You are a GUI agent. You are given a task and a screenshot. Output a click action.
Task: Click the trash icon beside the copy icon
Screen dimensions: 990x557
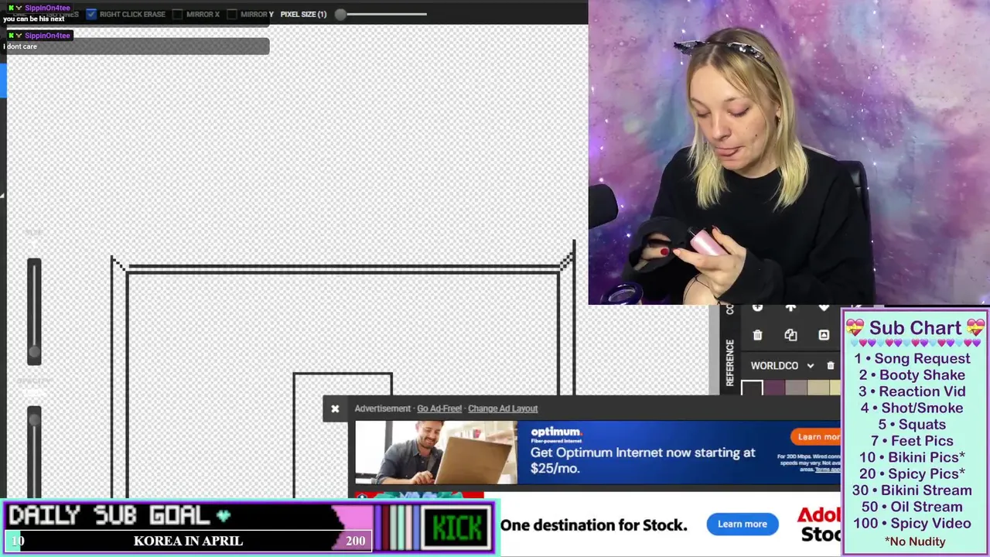tap(757, 335)
